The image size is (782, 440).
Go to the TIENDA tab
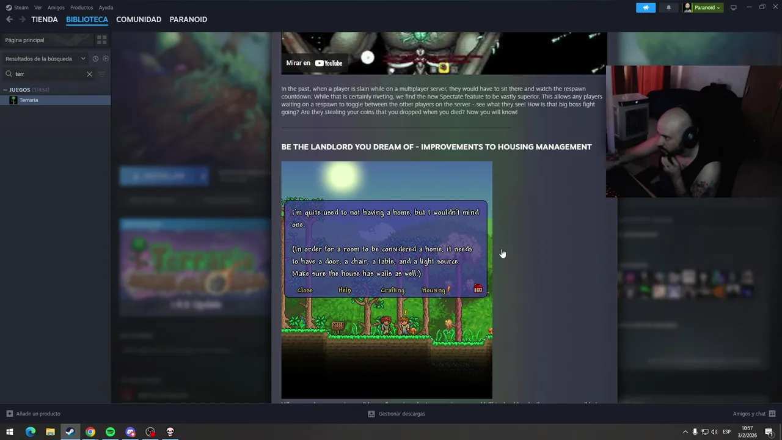45,20
